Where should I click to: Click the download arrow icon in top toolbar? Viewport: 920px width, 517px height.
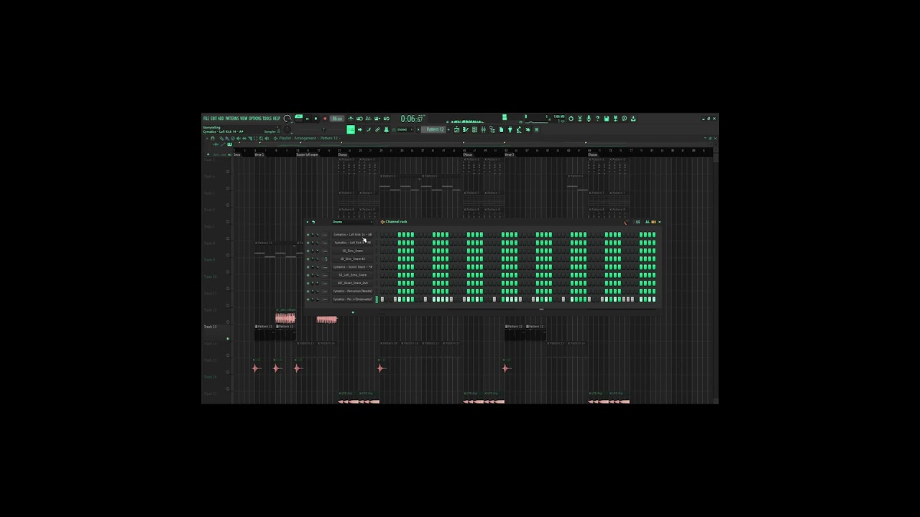pos(633,118)
